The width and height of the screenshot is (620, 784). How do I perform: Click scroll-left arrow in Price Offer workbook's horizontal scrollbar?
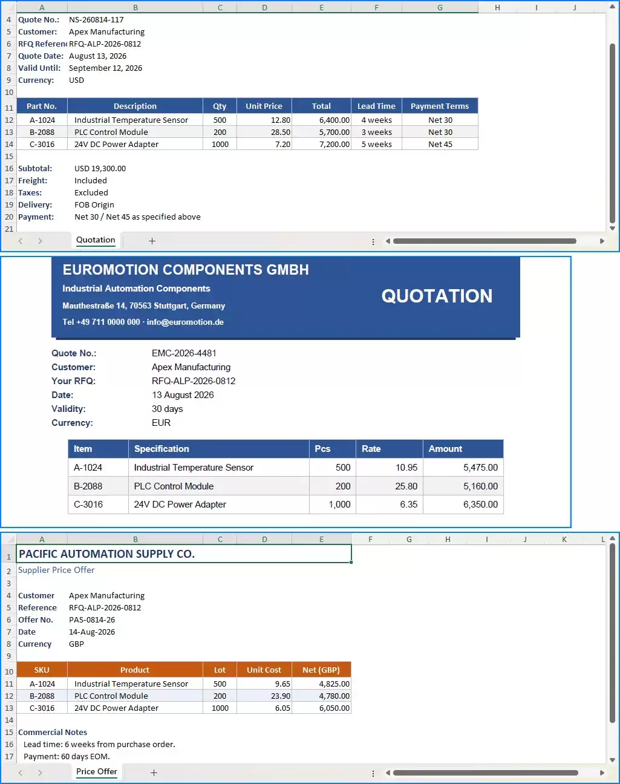(388, 773)
